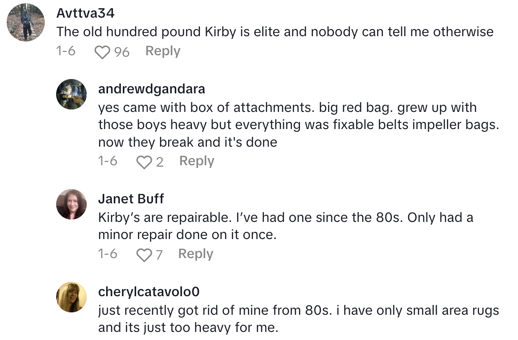The width and height of the screenshot is (518, 340).
Task: Open the timestamp on Janet Buff's comment
Action: coord(109,254)
